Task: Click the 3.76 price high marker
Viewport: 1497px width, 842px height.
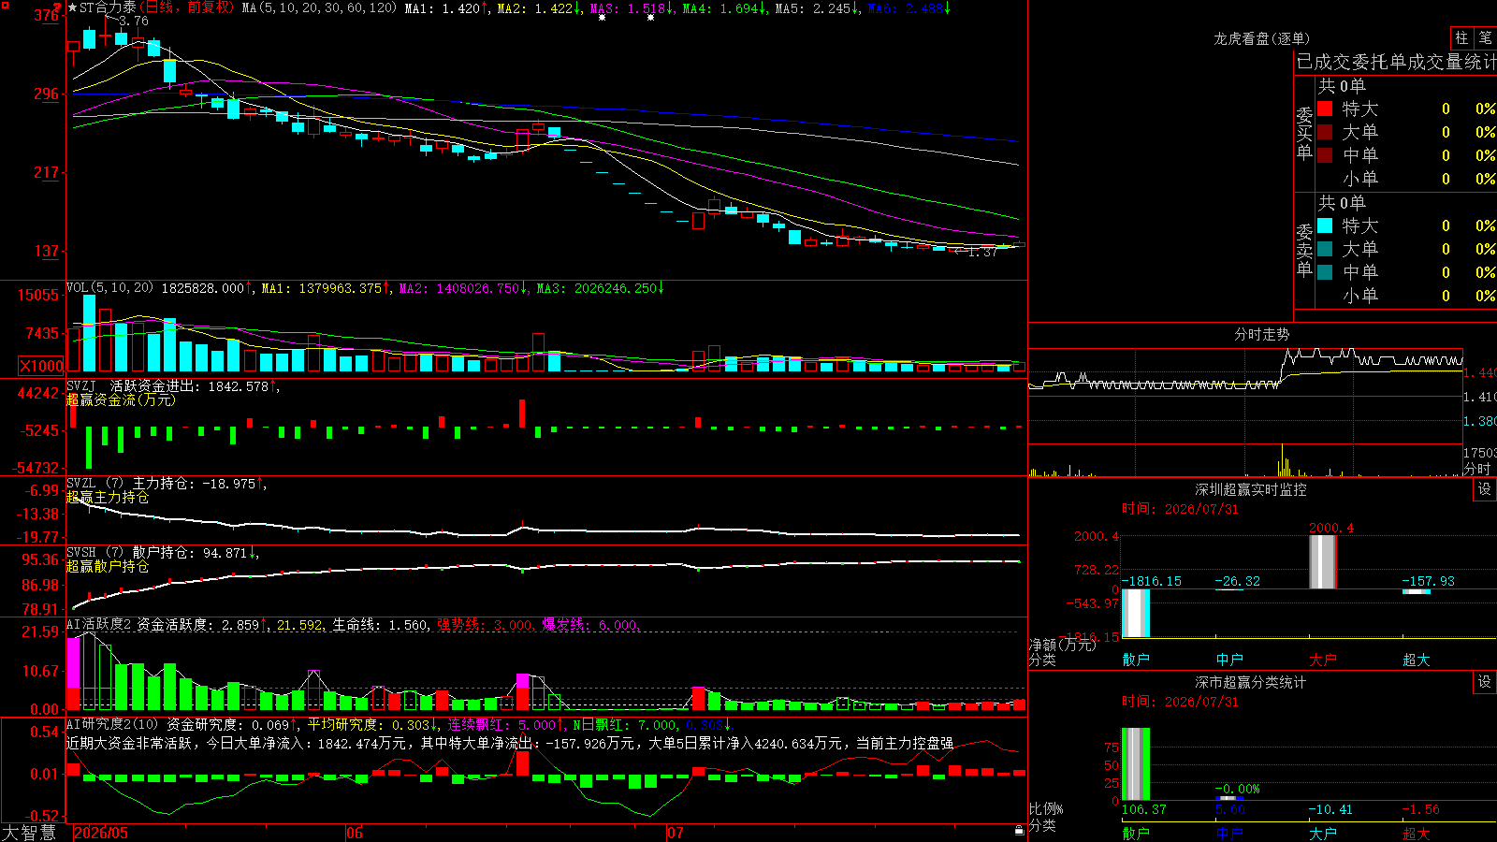Action: [x=134, y=21]
